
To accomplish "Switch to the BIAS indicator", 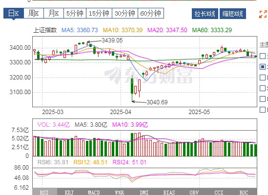I will (x=169, y=192).
